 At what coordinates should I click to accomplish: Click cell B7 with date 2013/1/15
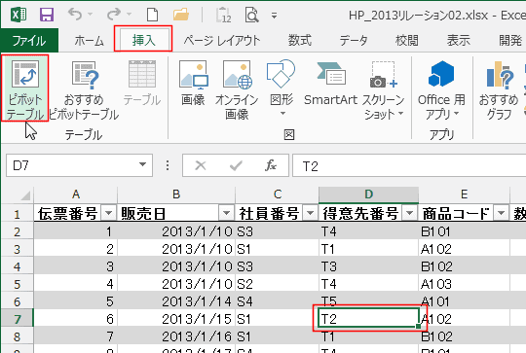coord(176,319)
